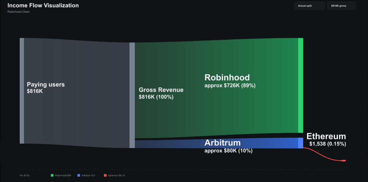Click the Paying users label
This screenshot has height=182, width=368.
(x=46, y=85)
